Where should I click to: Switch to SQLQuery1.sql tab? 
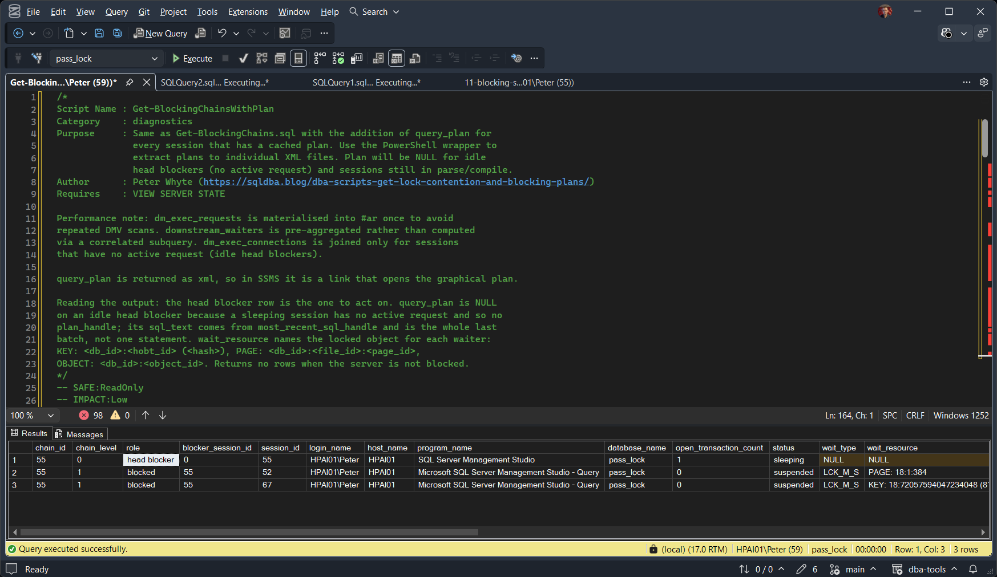click(x=366, y=82)
